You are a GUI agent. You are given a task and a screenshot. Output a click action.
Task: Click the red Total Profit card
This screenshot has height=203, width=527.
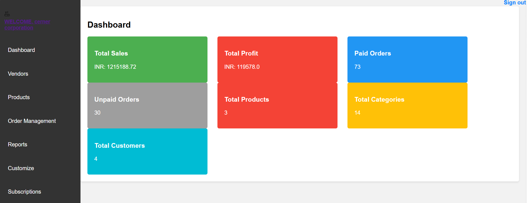pos(277,59)
